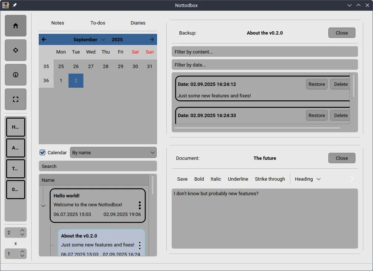Click the 2025 year in calendar header
Image resolution: width=373 pixels, height=271 pixels.
point(117,39)
